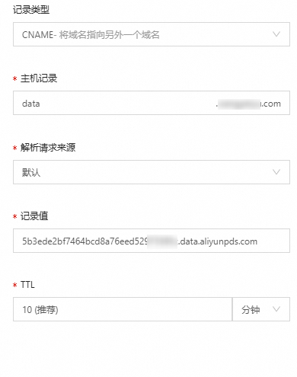The image size is (297, 377).
Task: Click the 记录值 label
Action: [34, 216]
